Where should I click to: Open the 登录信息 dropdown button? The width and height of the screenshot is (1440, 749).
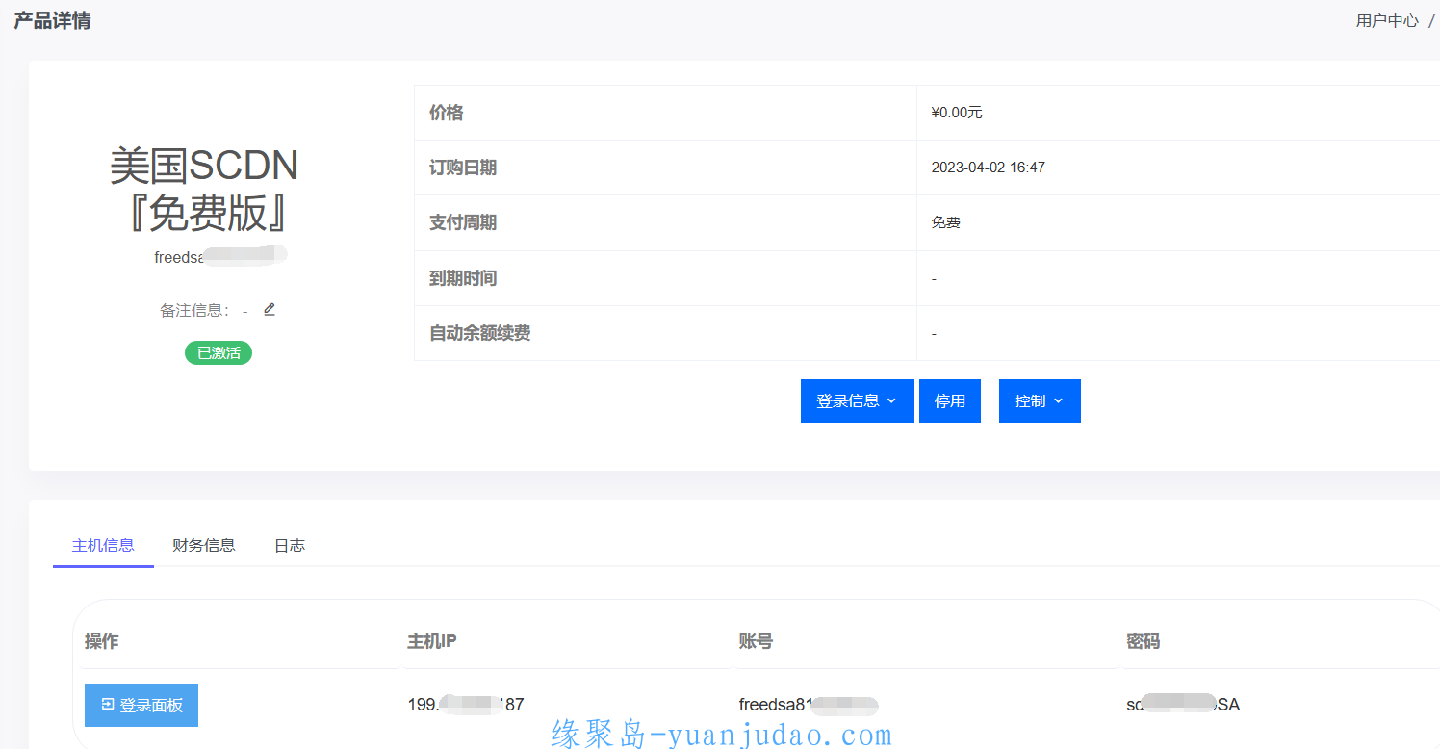point(857,400)
